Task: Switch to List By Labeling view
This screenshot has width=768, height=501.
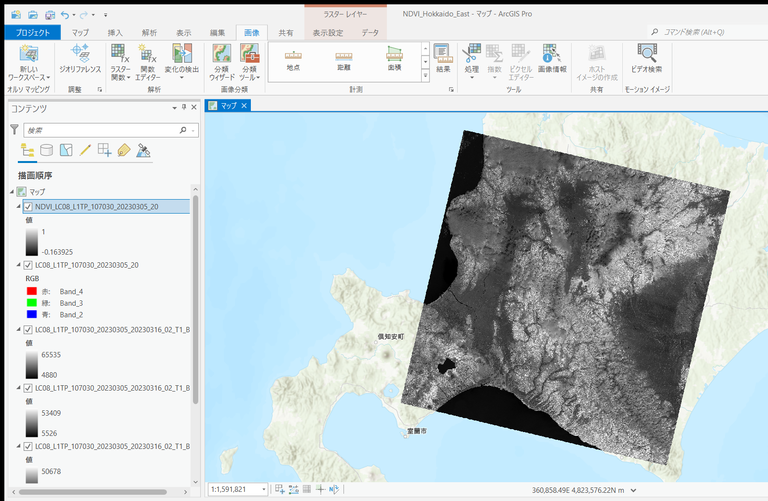Action: pos(124,150)
